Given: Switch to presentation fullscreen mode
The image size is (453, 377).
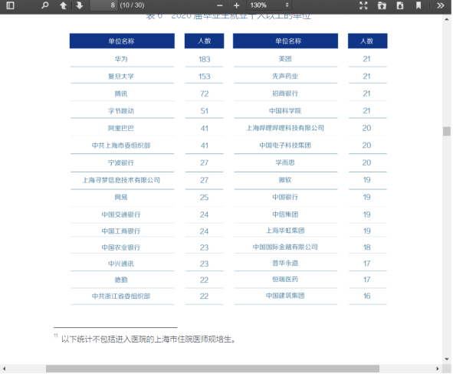Looking at the screenshot, I should click(363, 5).
